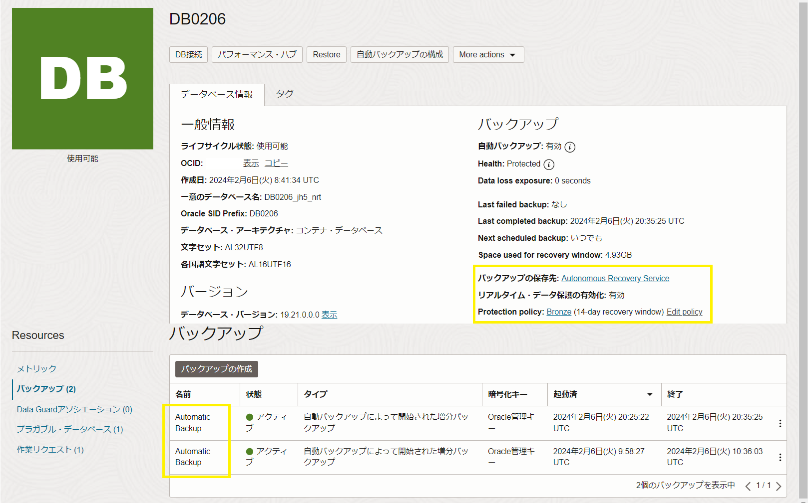Show the database version via 表示 link
The image size is (808, 503).
329,315
